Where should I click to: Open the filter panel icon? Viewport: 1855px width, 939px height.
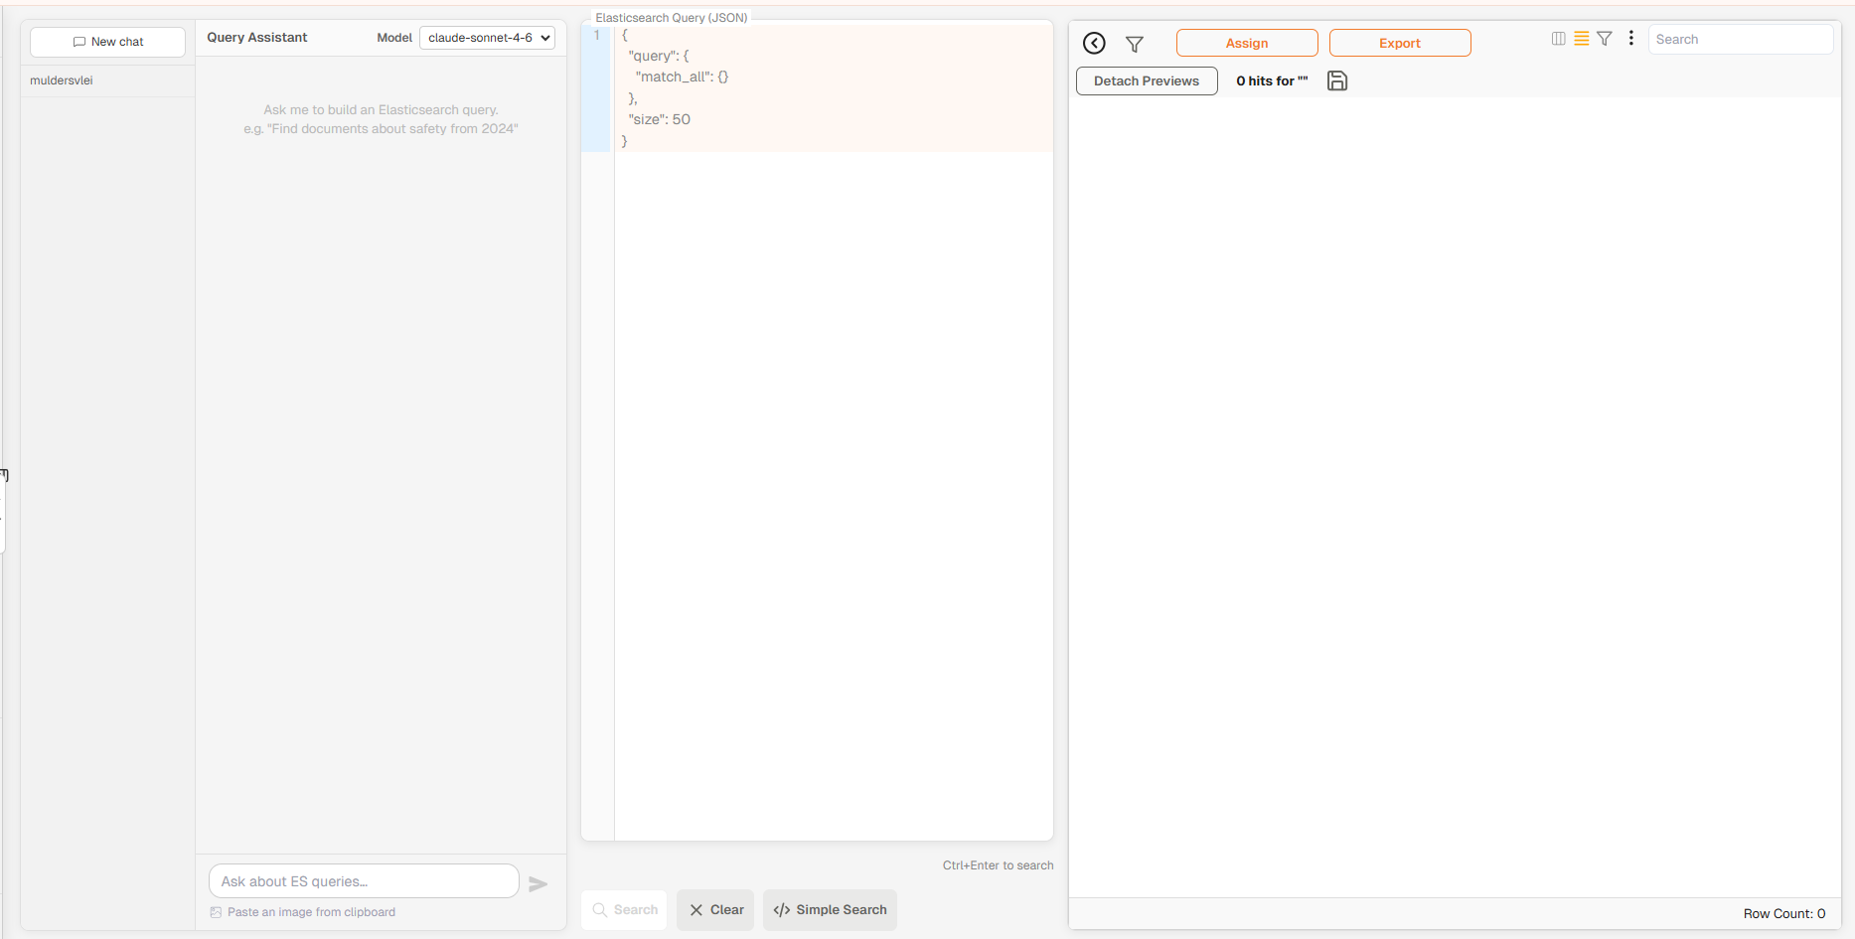[x=1135, y=44]
